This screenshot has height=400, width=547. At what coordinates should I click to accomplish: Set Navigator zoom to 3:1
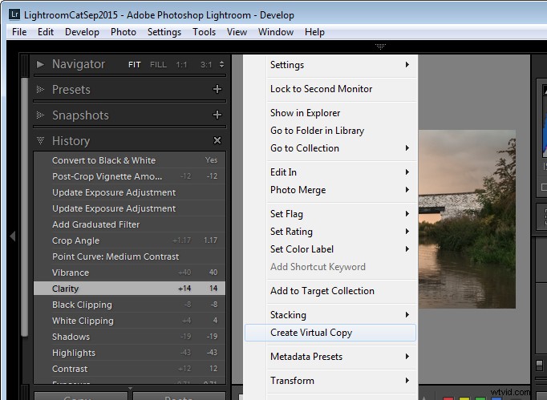(206, 64)
